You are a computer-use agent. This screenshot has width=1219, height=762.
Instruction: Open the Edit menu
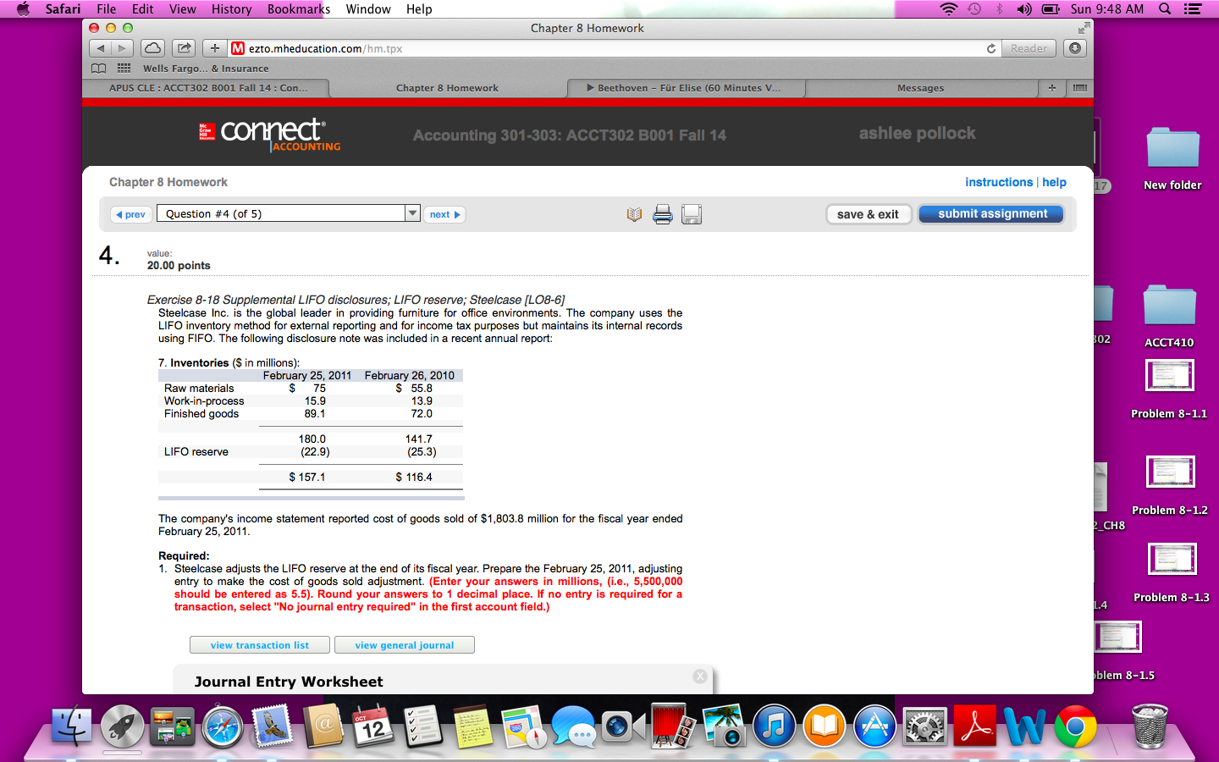coord(143,9)
